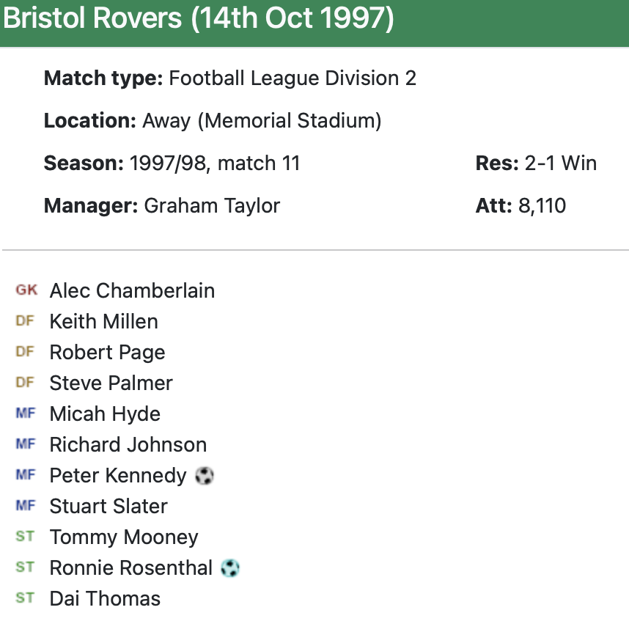Click the GK icon beside Alec Chamberlain

[x=26, y=290]
